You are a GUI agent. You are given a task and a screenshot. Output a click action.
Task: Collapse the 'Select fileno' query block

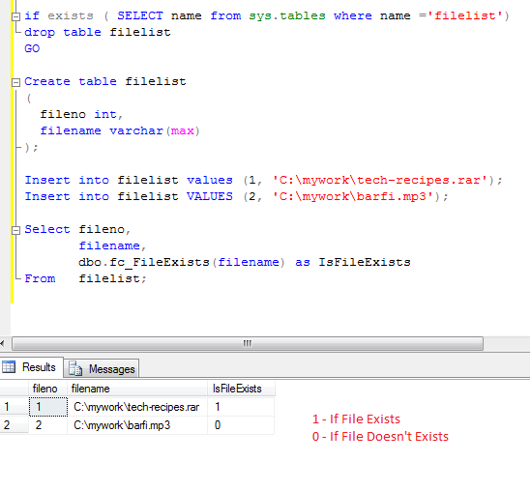tap(15, 230)
